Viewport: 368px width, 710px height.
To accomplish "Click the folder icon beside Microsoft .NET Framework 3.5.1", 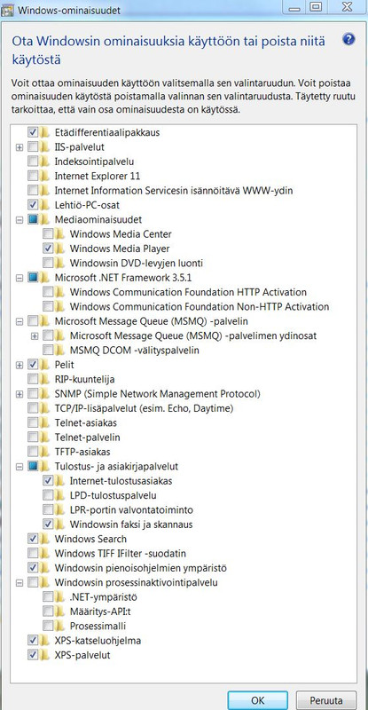I will 44,278.
